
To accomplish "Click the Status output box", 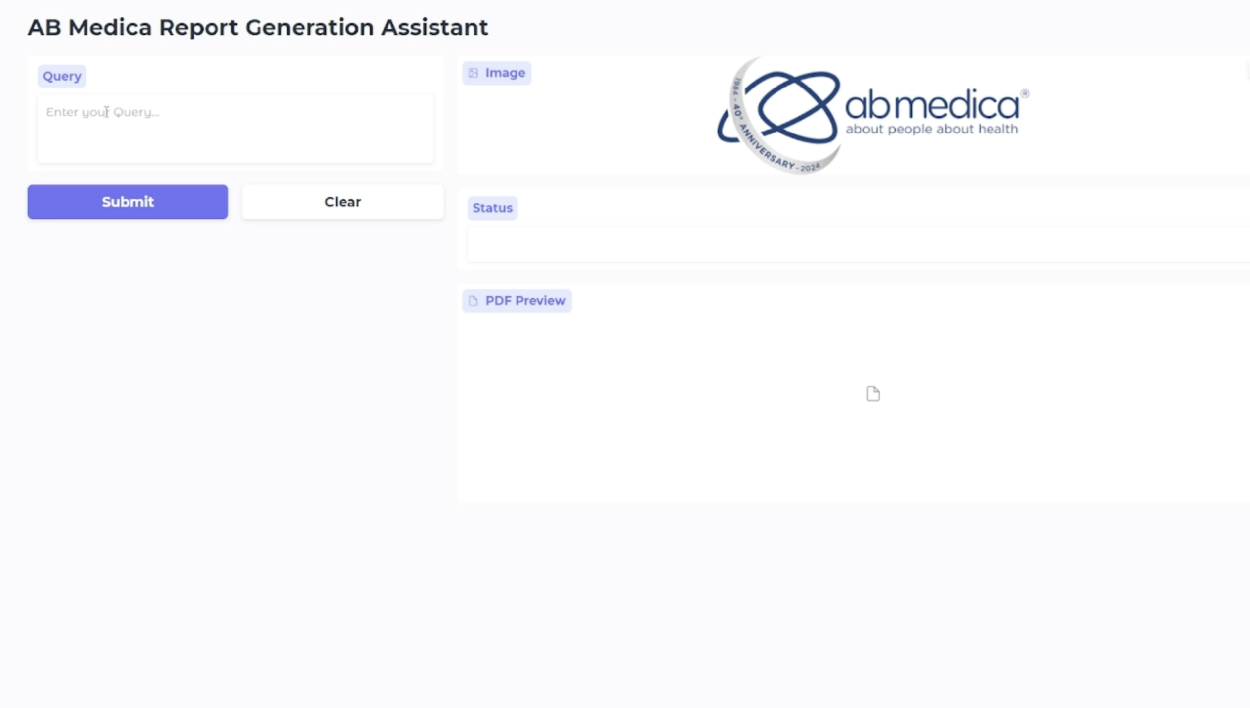I will tap(858, 245).
